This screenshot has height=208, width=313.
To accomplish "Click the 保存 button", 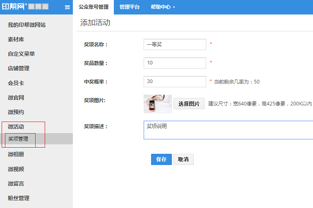I will 161,159.
